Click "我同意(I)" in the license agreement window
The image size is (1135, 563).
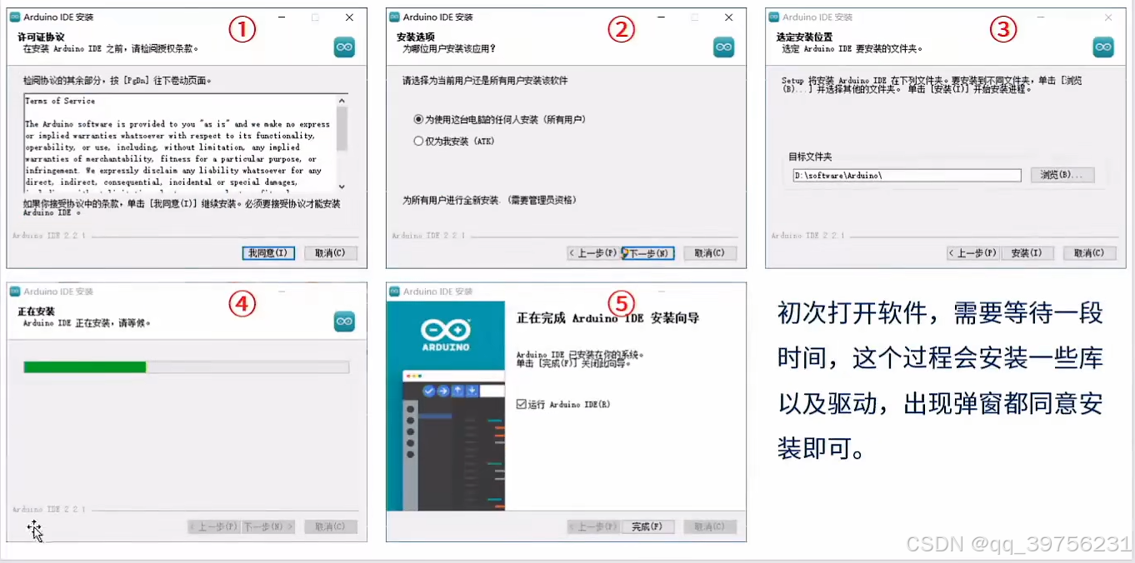(267, 252)
